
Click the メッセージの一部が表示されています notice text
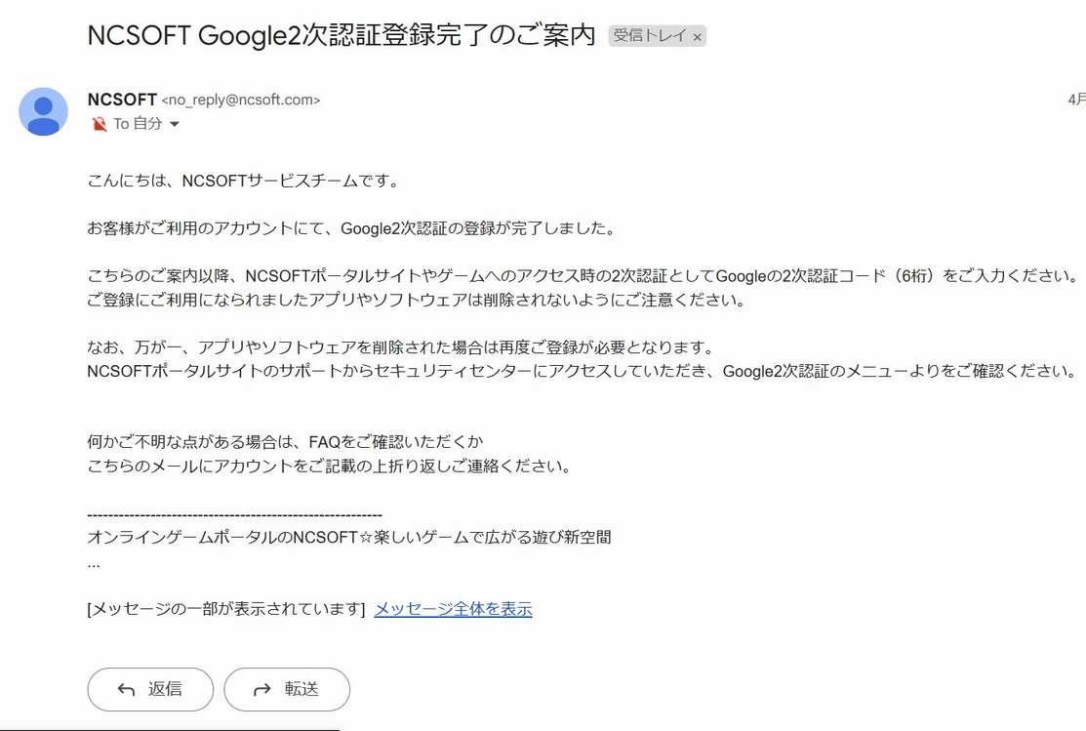tap(225, 609)
